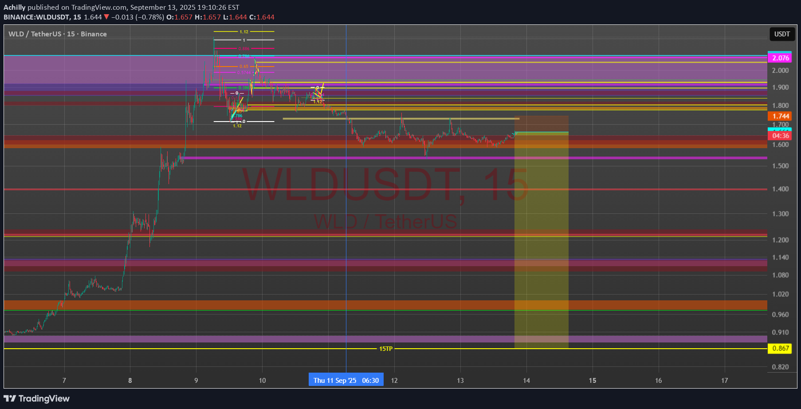This screenshot has width=801, height=409.
Task: Click the WLD / TetherUS chart title
Action: point(58,34)
